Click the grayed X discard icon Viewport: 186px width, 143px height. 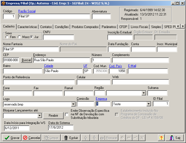(142, 138)
